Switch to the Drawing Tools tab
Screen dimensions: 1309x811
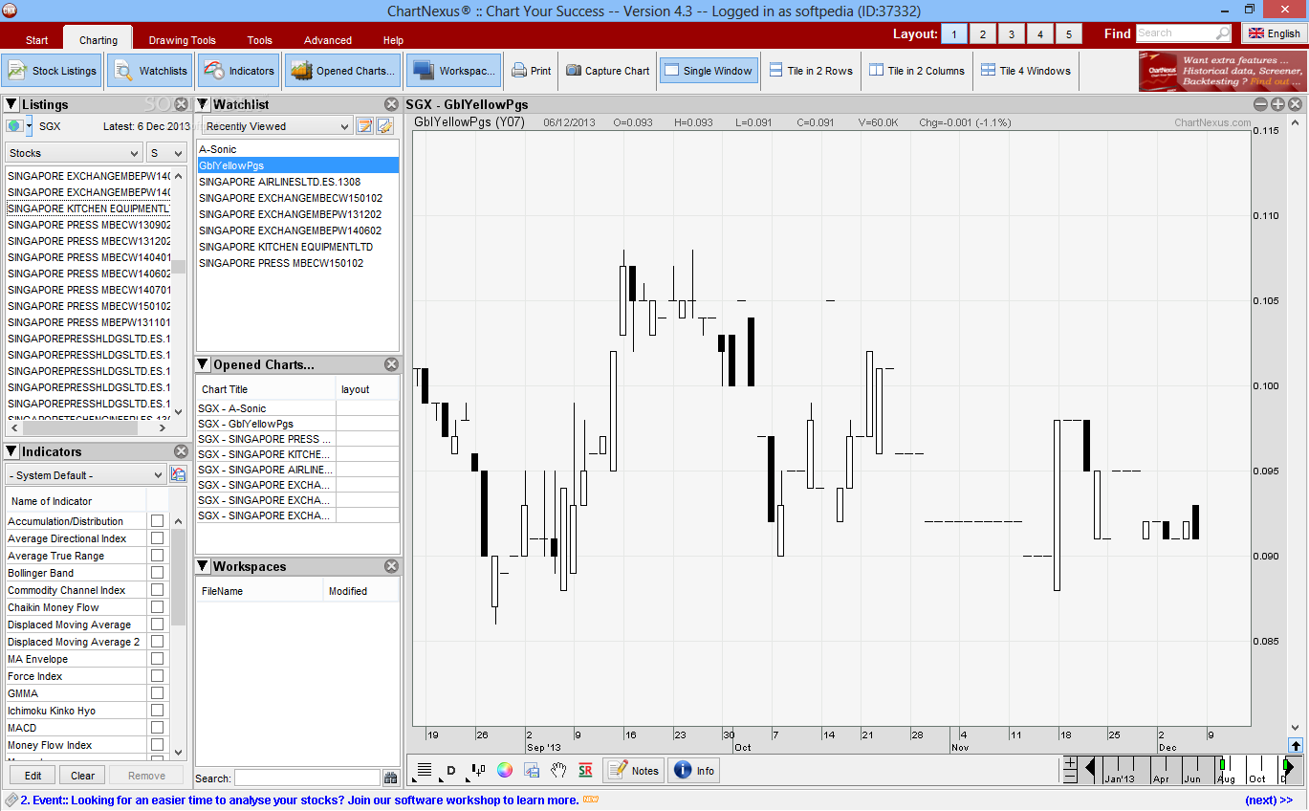tap(183, 40)
